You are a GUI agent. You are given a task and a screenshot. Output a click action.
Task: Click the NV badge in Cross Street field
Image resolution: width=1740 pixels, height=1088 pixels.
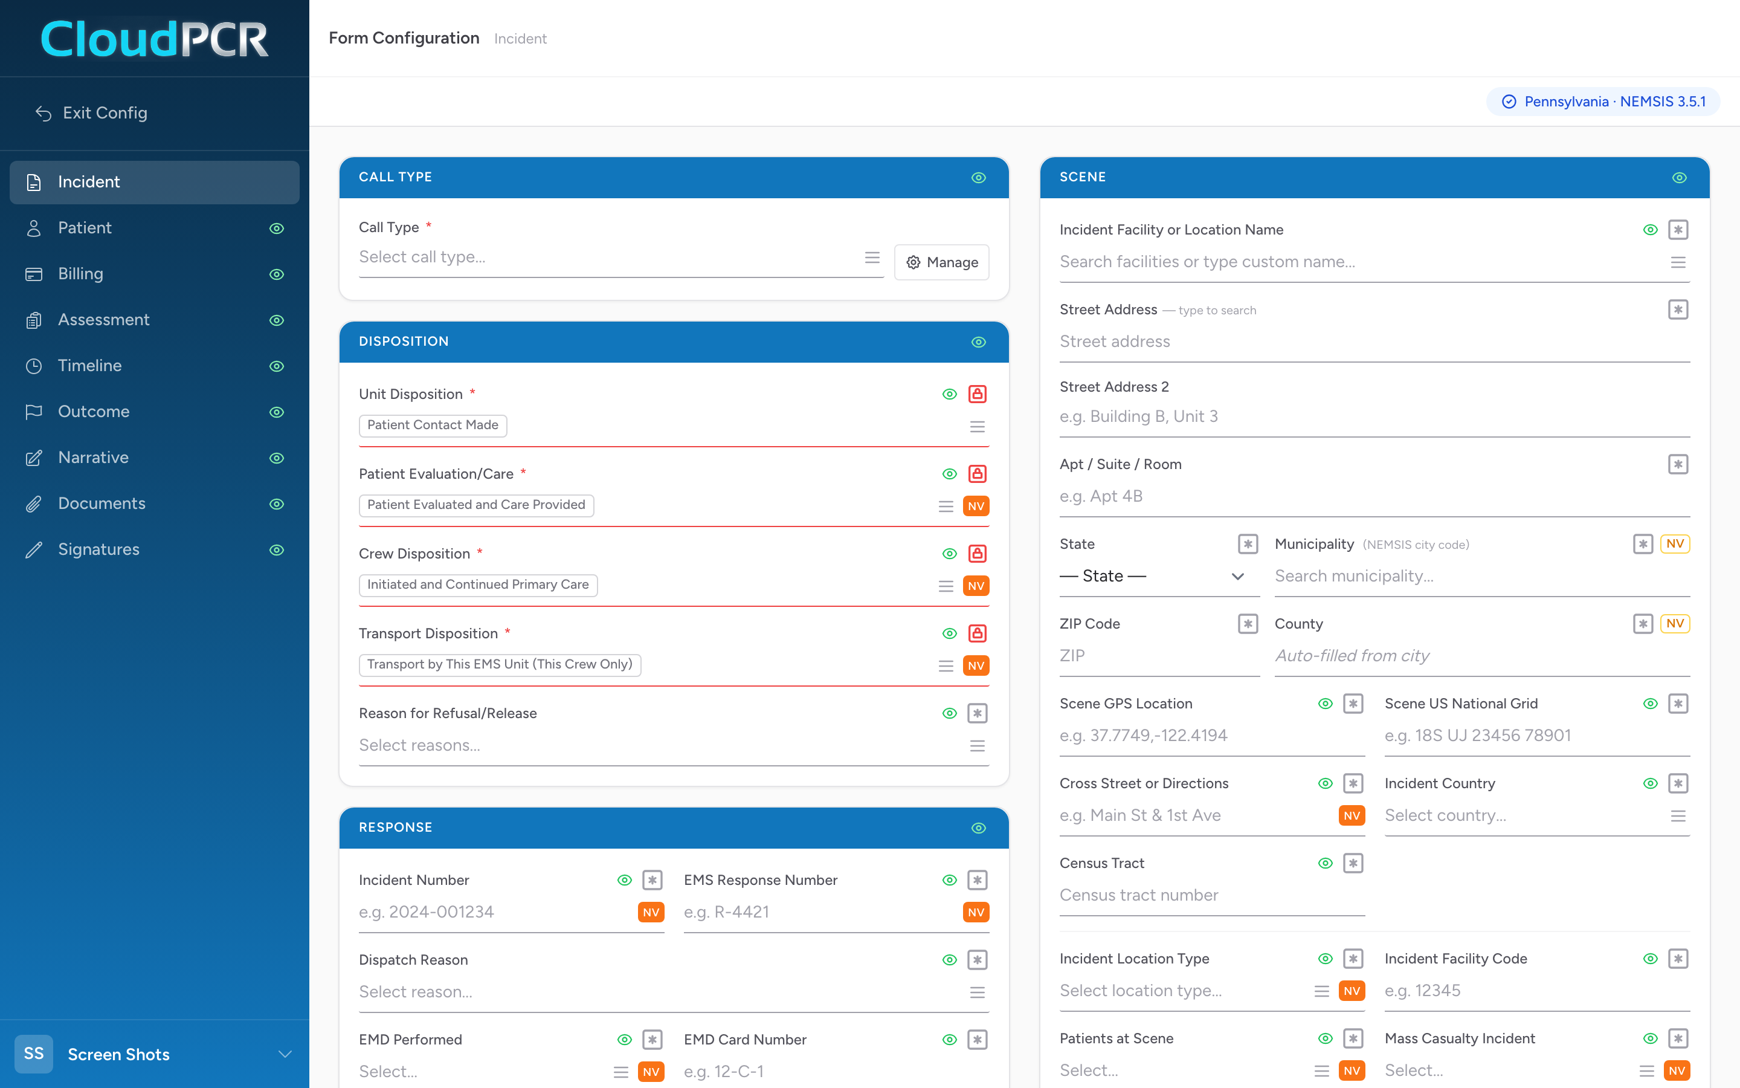1352,815
